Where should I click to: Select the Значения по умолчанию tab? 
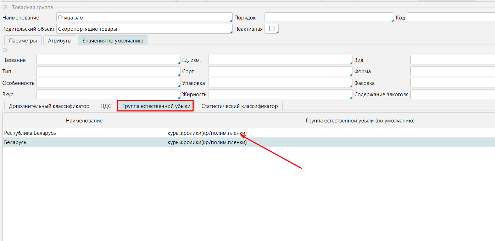click(113, 41)
